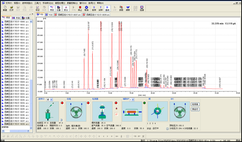Toggle the 项目 project panel toolbar button
The image size is (242, 142).
click(x=52, y=9)
